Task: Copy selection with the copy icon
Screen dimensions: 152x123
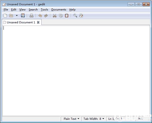Action: coord(61,16)
